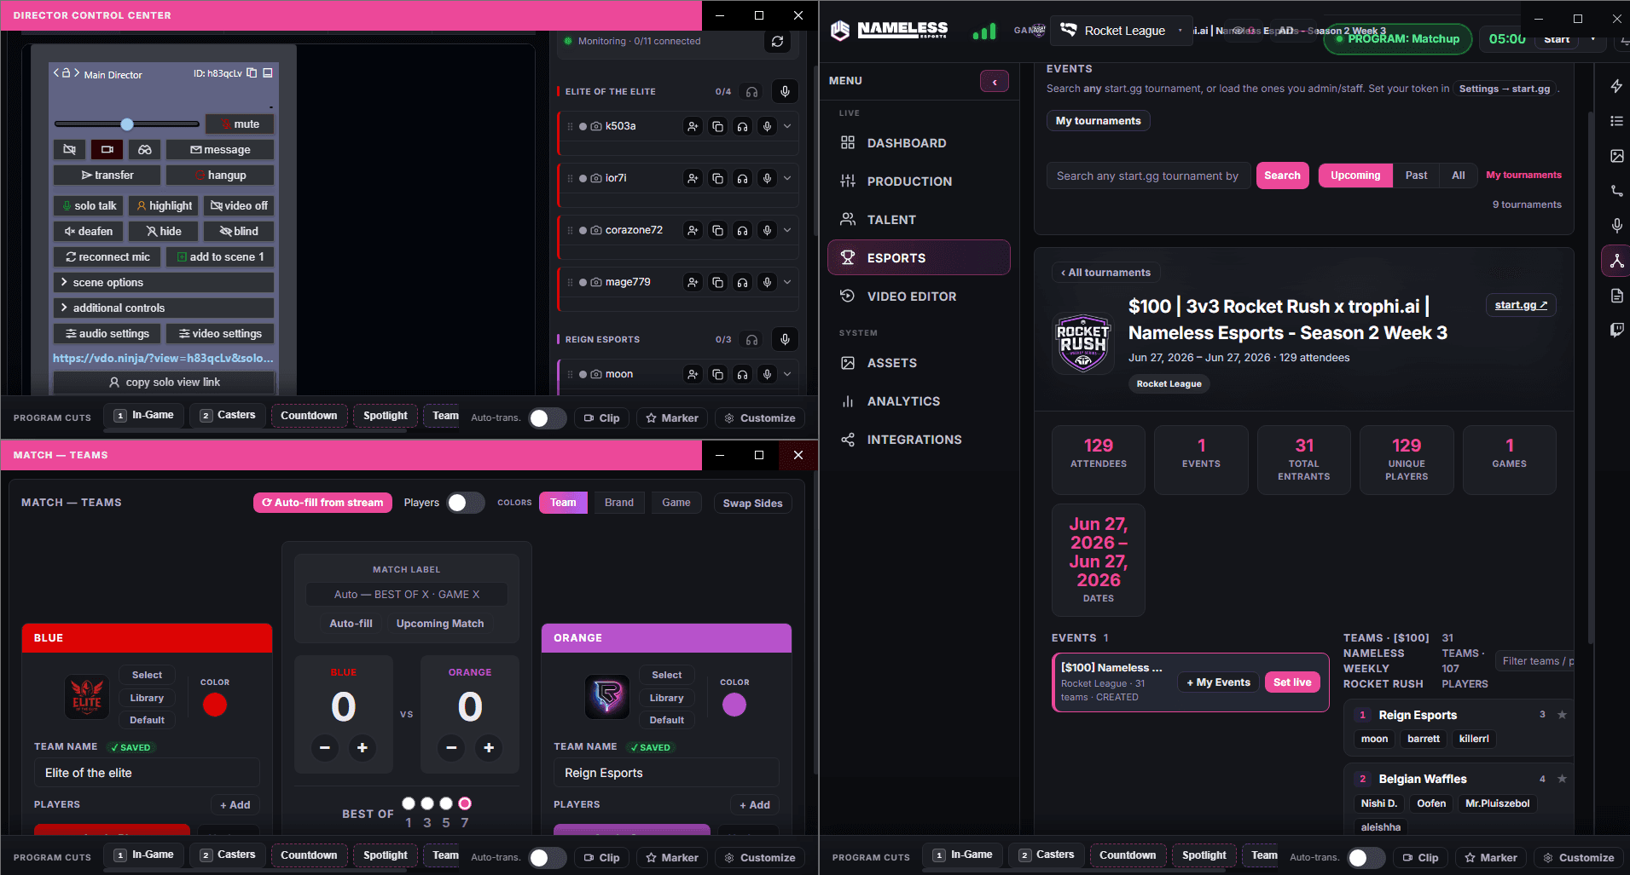1630x875 pixels.
Task: Click the binoculars button in Main Director
Action: pos(145,150)
